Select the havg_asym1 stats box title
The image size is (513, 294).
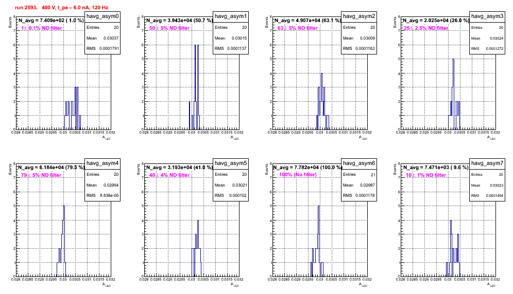click(x=231, y=16)
